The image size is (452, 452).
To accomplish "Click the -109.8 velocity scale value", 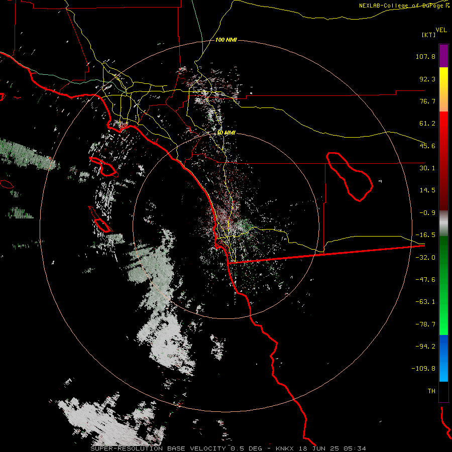I will (423, 369).
